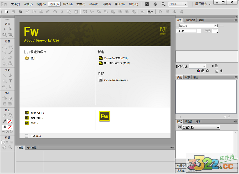
Task: Select the Rectangle tool
Action: (x=5, y=81)
